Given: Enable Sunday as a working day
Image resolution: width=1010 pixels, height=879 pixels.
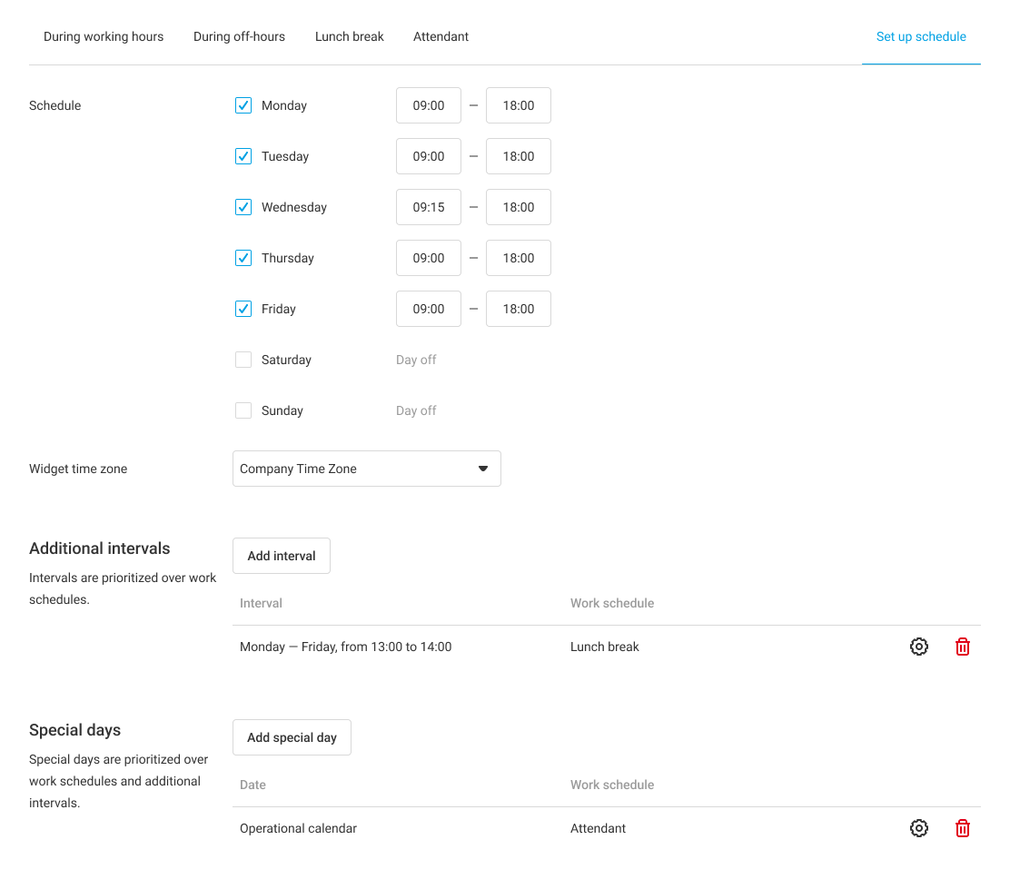Looking at the screenshot, I should pyautogui.click(x=243, y=410).
